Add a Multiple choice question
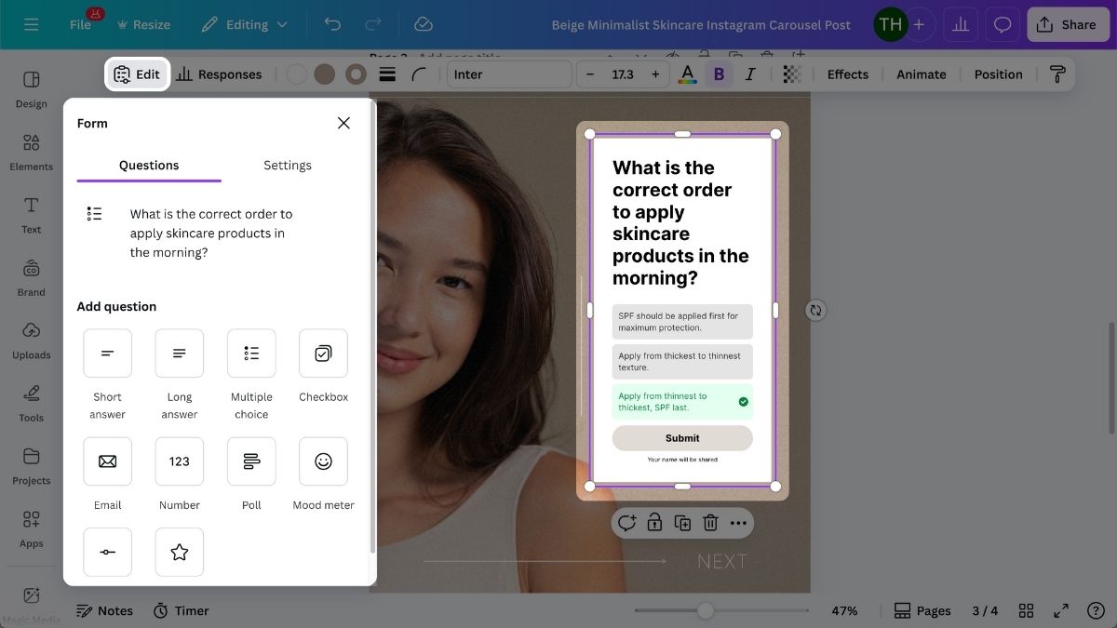Viewport: 1117px width, 628px height. point(251,354)
